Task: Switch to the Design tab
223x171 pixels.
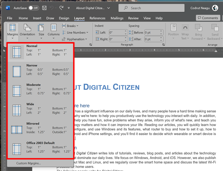Action: (x=64, y=18)
